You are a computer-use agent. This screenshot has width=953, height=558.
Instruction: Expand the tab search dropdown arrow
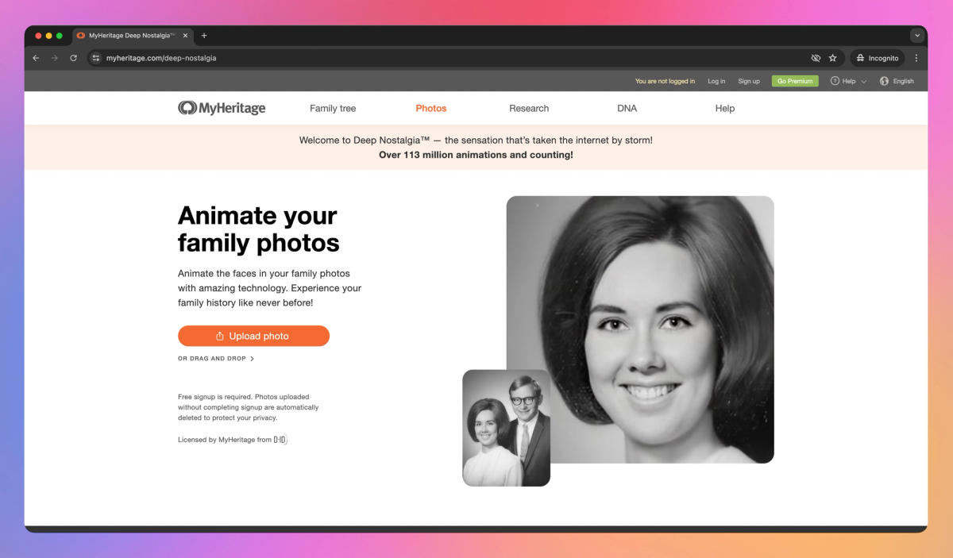tap(917, 36)
